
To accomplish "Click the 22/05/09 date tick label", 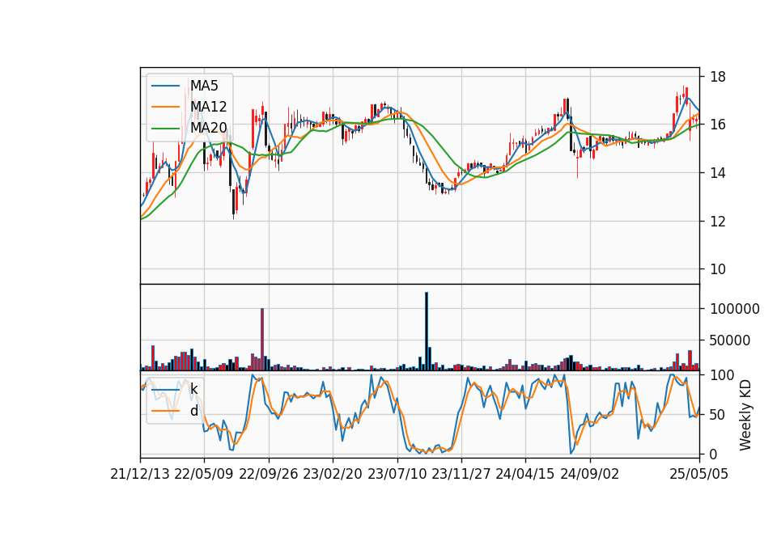I will pos(204,474).
